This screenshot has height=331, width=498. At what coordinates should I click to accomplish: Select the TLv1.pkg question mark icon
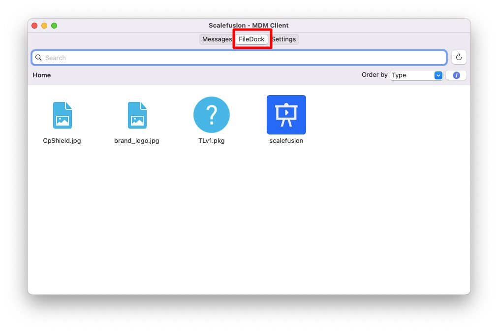(212, 115)
